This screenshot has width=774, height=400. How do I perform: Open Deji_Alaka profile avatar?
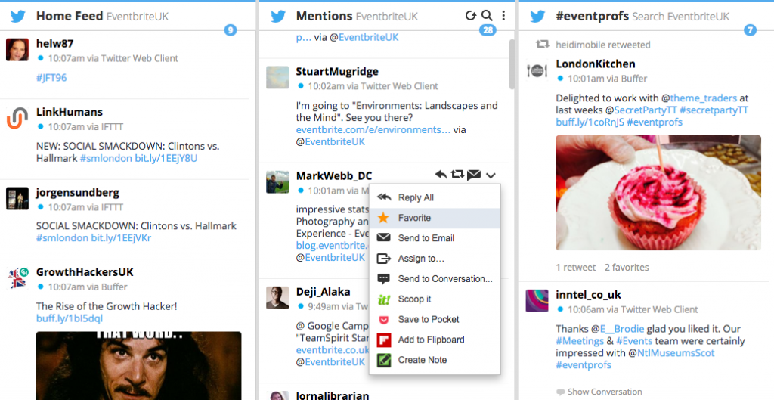(x=277, y=298)
